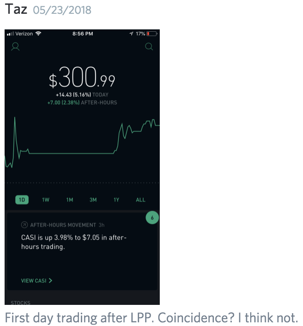Tap the cellular signal bars icon
Screen dimensions: 303x326
[10, 34]
